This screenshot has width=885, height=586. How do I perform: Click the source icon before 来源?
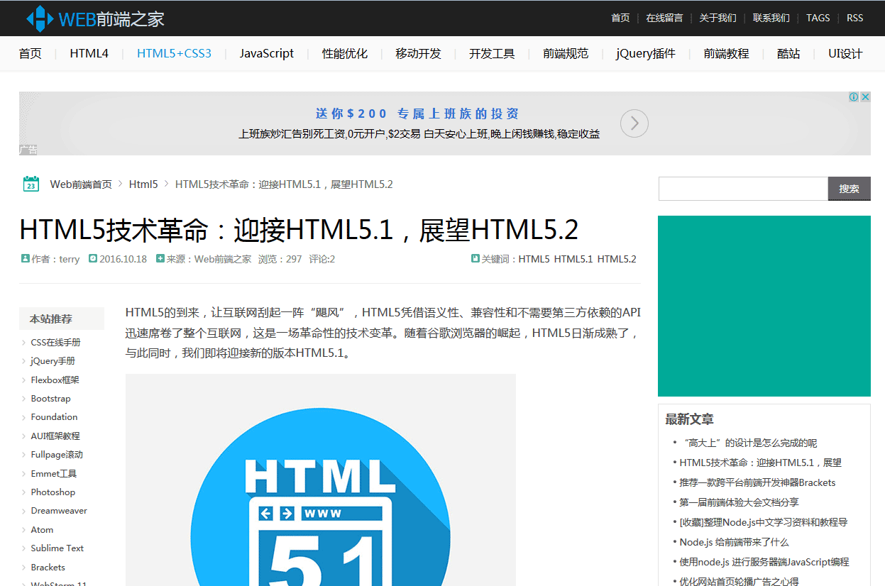coord(160,259)
